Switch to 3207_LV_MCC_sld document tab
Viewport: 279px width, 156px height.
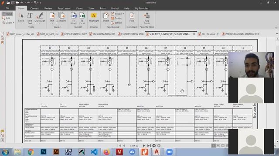pyautogui.click(x=48, y=34)
